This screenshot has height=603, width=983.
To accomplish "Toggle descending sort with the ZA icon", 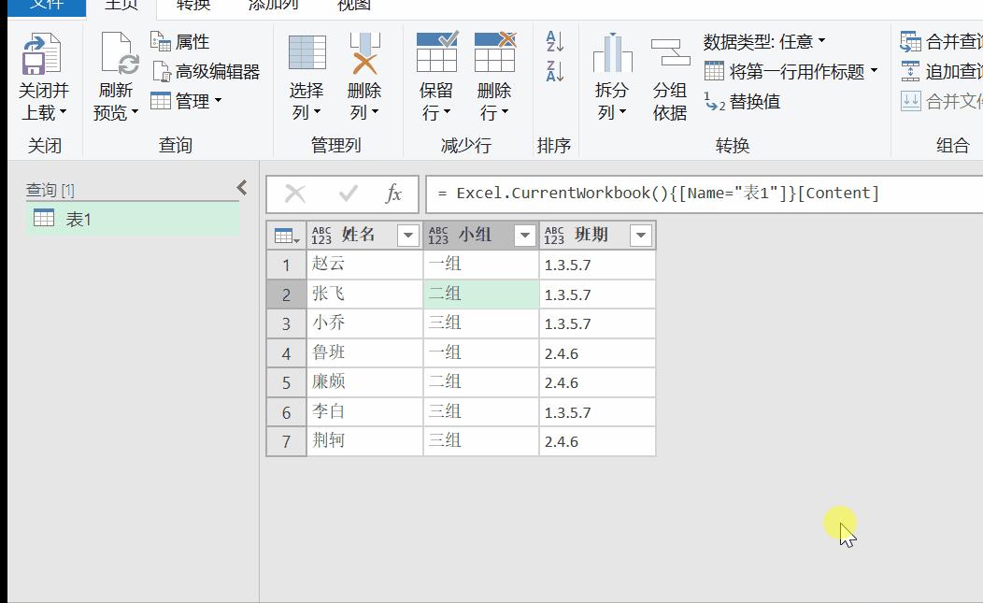I will coord(553,70).
